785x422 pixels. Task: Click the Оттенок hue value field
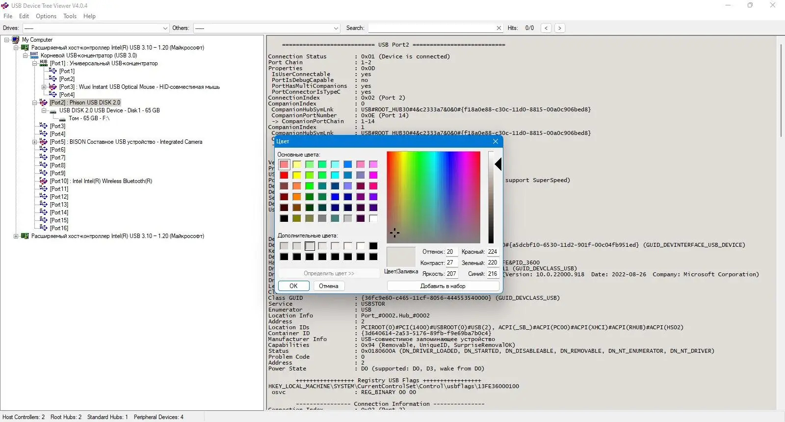451,252
